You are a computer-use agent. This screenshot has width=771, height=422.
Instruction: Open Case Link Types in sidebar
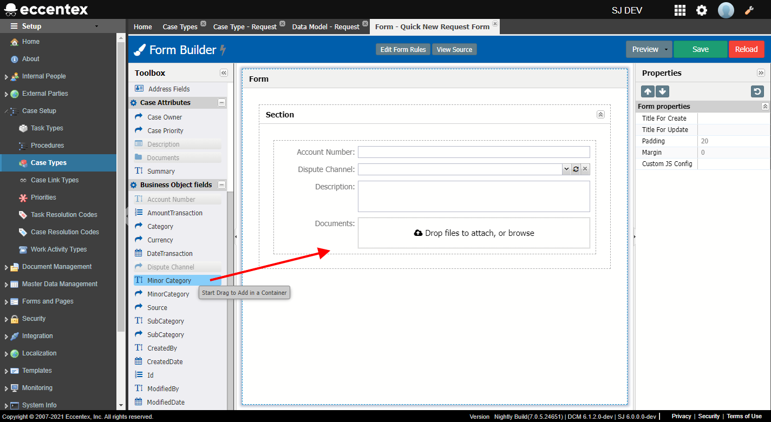pyautogui.click(x=55, y=180)
